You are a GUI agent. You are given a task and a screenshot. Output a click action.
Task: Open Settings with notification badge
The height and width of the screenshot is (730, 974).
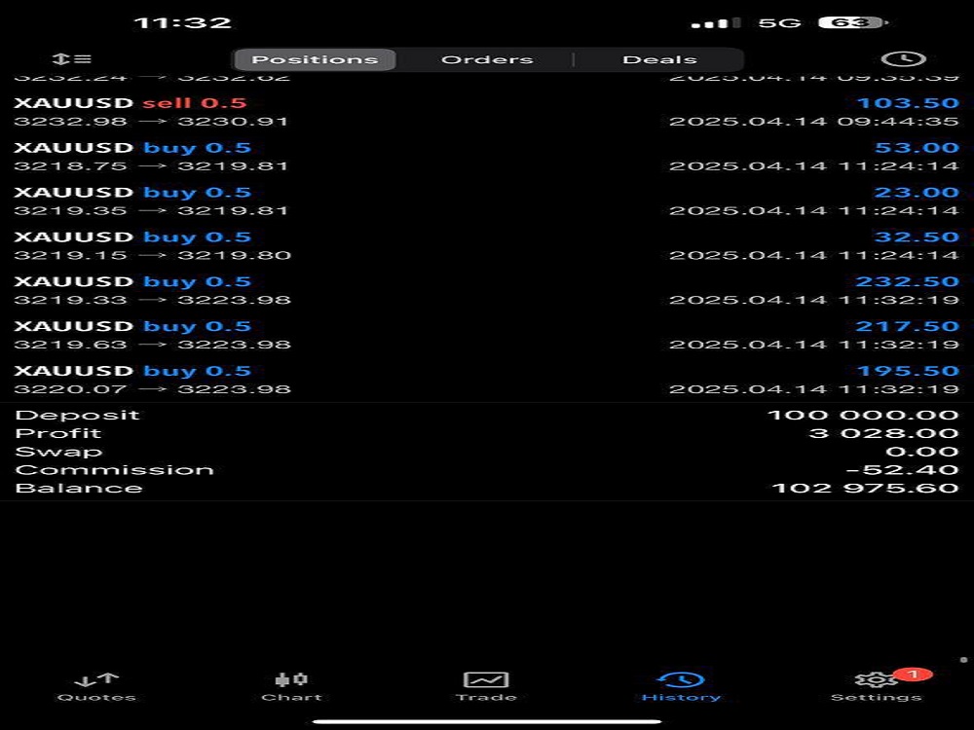[878, 686]
